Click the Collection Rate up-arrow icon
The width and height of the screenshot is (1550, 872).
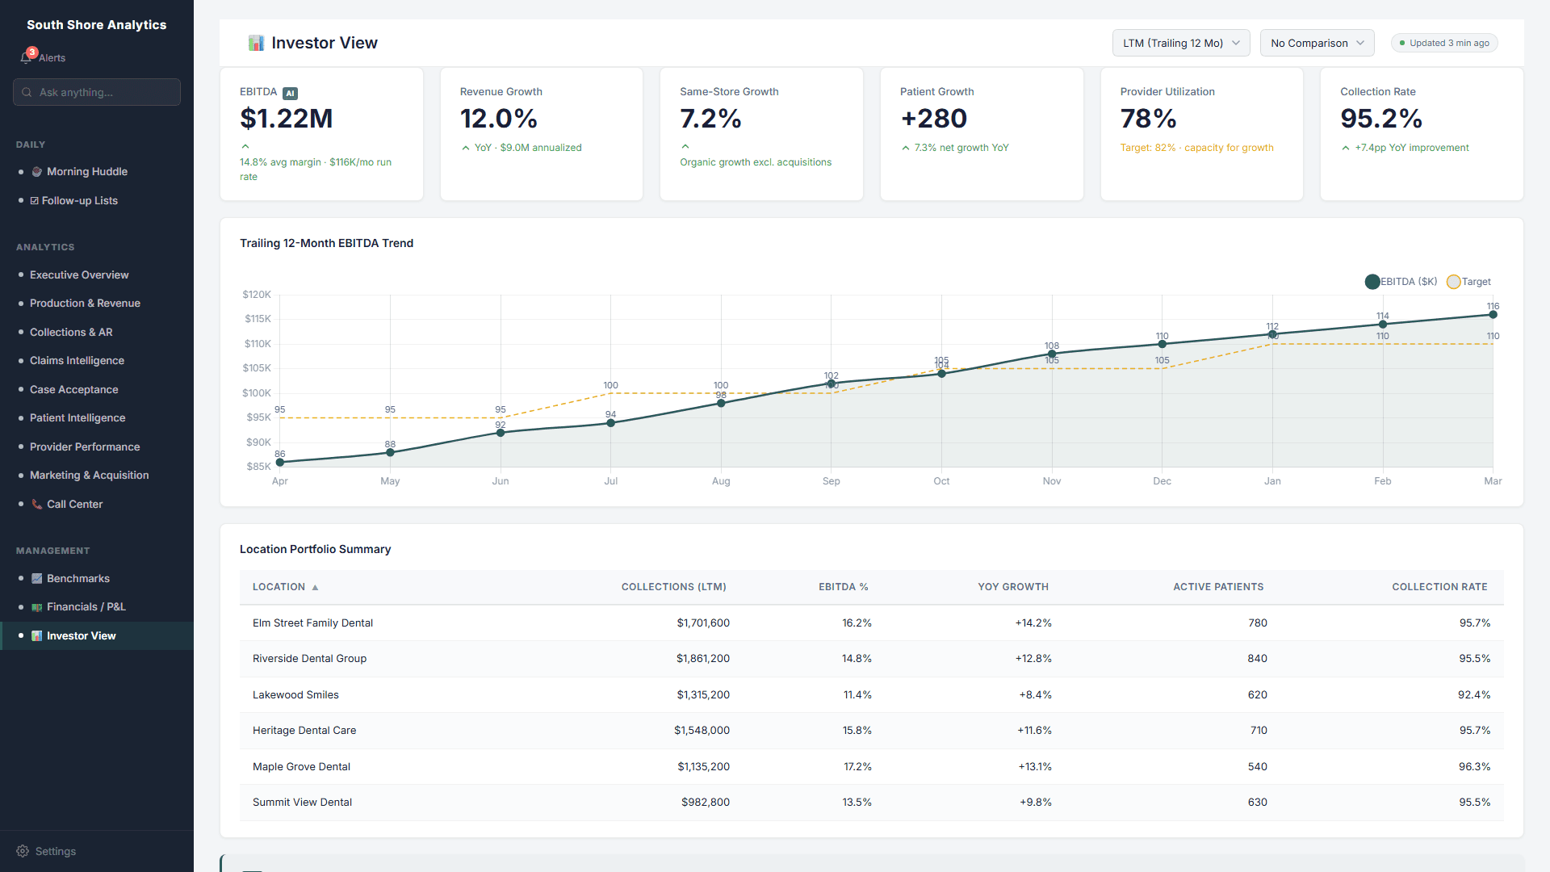tap(1346, 148)
